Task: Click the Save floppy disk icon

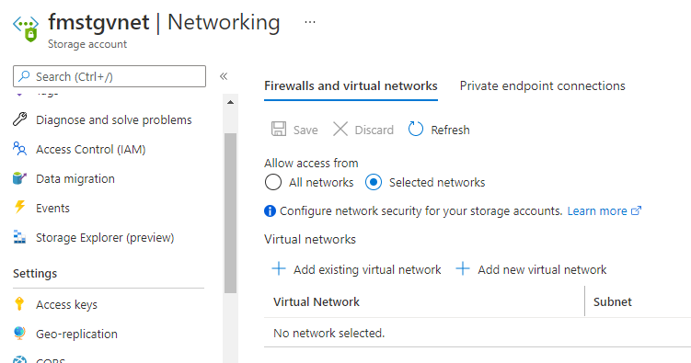Action: (x=279, y=130)
